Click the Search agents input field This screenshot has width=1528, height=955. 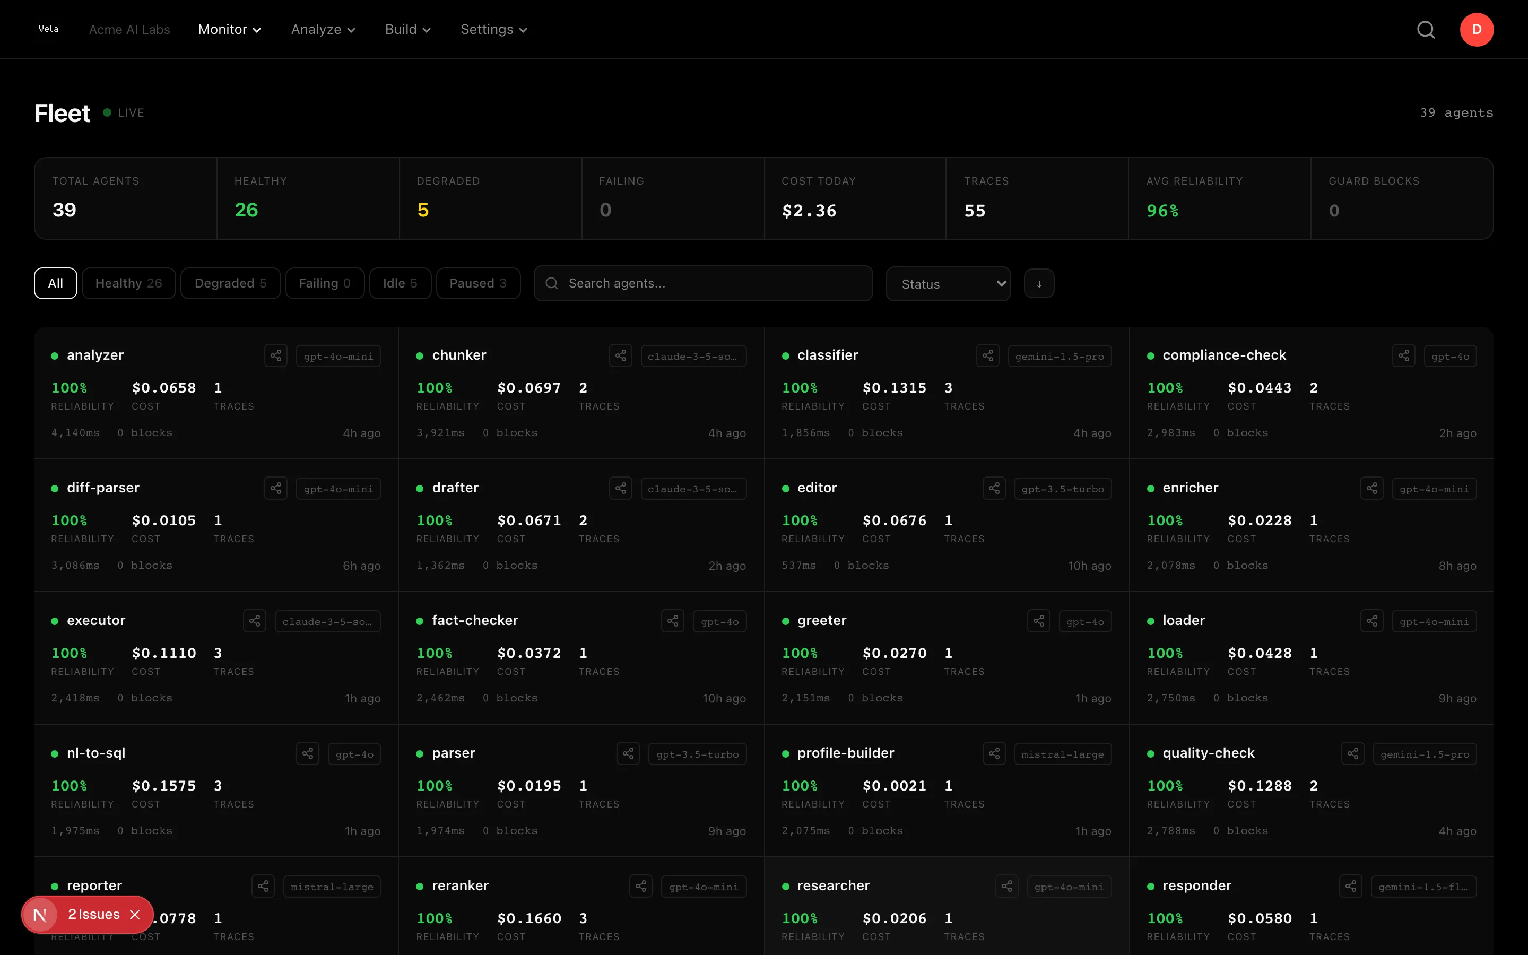703,284
